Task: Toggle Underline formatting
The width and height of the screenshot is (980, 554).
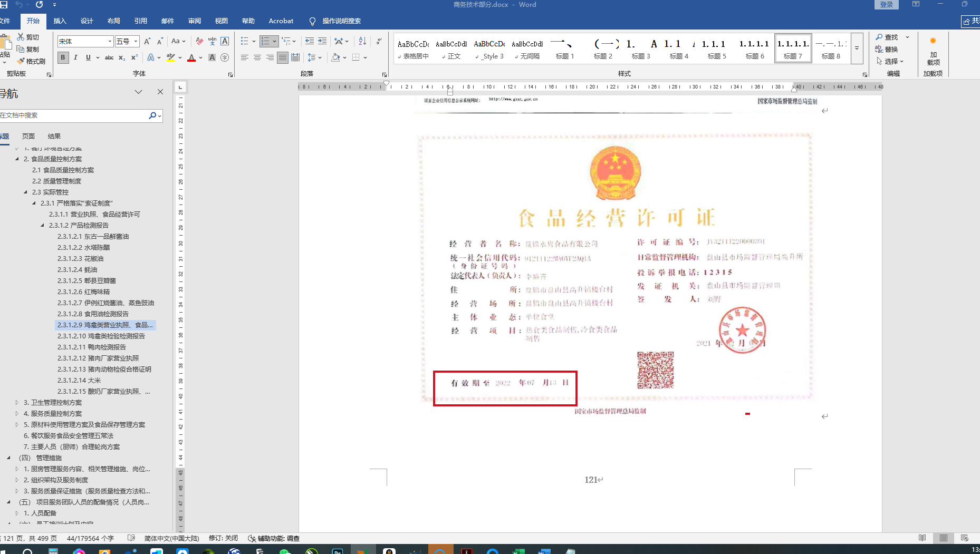Action: click(88, 57)
